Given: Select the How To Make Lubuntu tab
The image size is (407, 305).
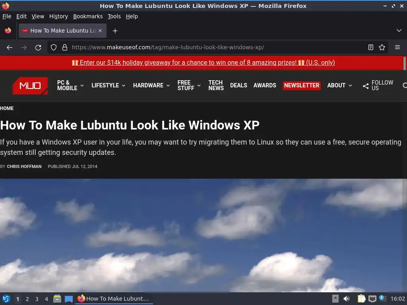Looking at the screenshot, I should point(62,31).
